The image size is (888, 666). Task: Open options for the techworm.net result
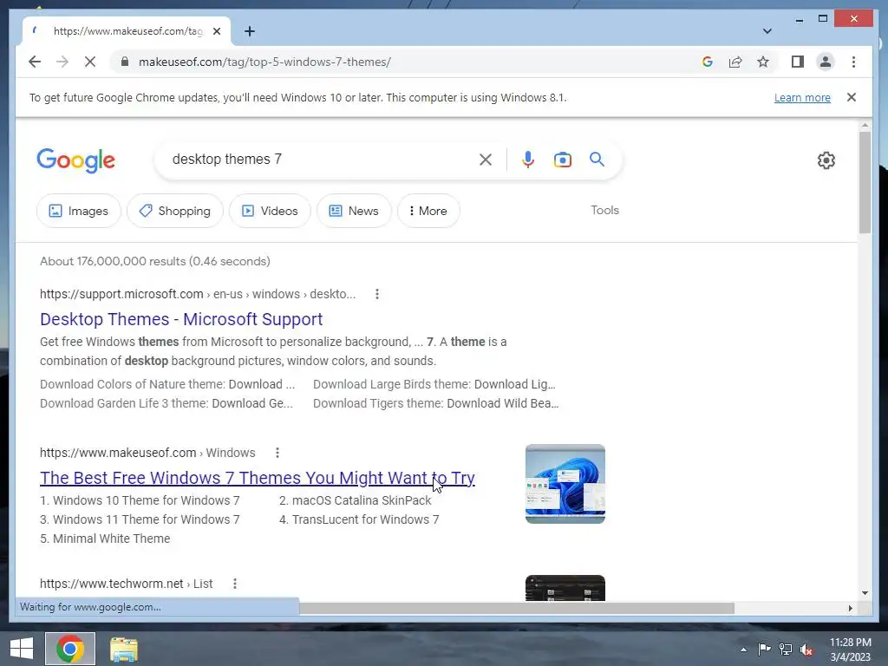(x=235, y=584)
